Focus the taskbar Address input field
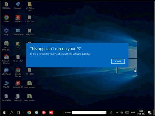Screen dimensions: 155x116 87,112
